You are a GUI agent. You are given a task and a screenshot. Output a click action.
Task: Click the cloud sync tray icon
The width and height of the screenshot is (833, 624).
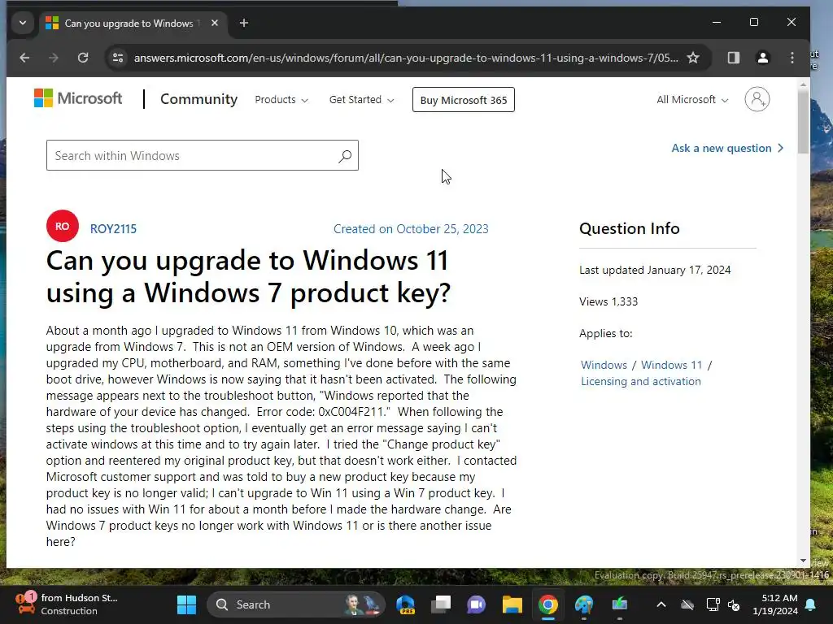pos(687,604)
